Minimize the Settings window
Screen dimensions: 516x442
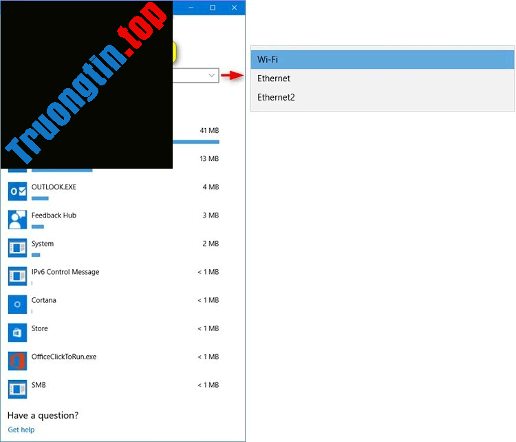(191, 8)
